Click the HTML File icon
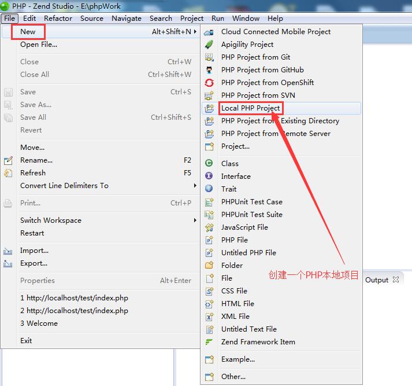 tap(209, 304)
